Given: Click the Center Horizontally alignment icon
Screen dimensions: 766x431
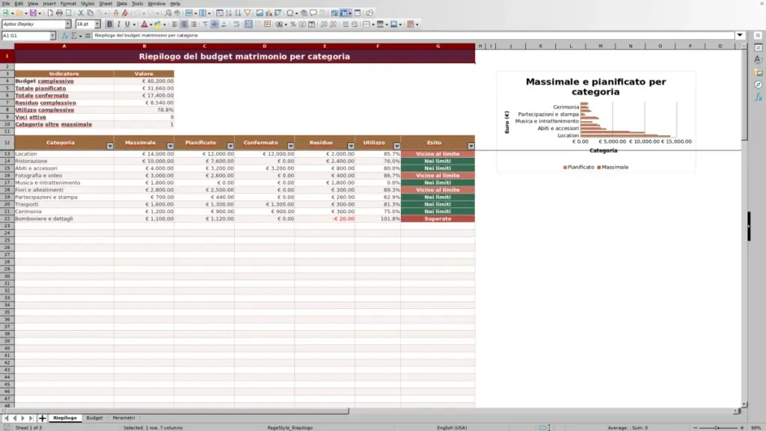Looking at the screenshot, I should point(184,24).
